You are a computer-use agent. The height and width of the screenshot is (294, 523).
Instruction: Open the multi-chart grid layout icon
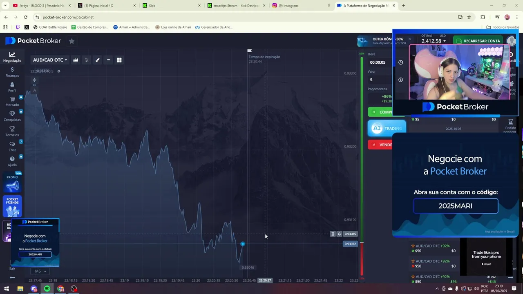click(119, 60)
